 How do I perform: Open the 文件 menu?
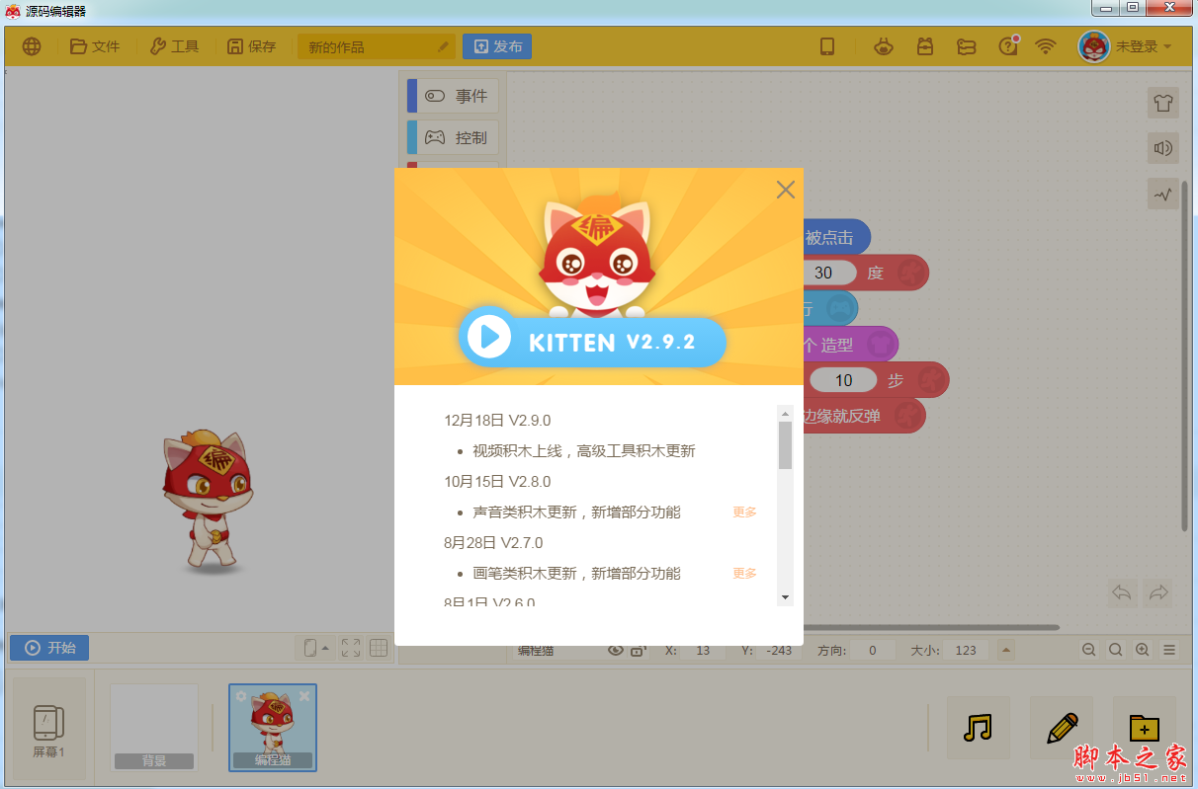95,45
